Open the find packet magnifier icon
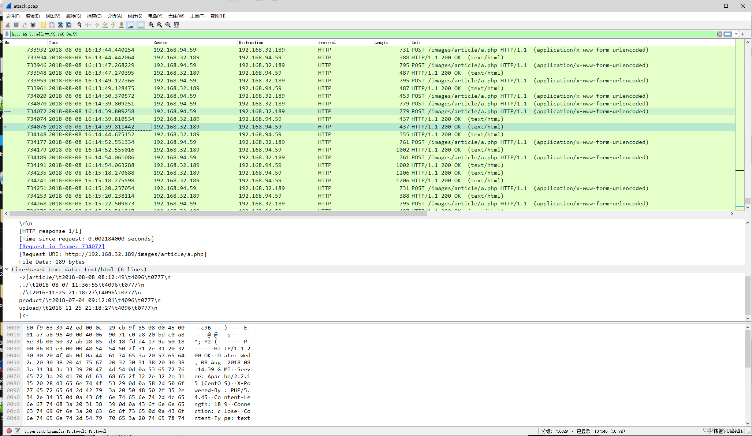The width and height of the screenshot is (752, 436). (x=79, y=25)
